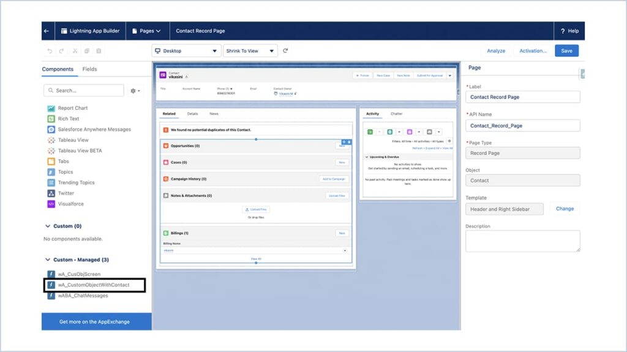Click the Description text area
Viewport: 627px width, 352px height.
pyautogui.click(x=523, y=241)
